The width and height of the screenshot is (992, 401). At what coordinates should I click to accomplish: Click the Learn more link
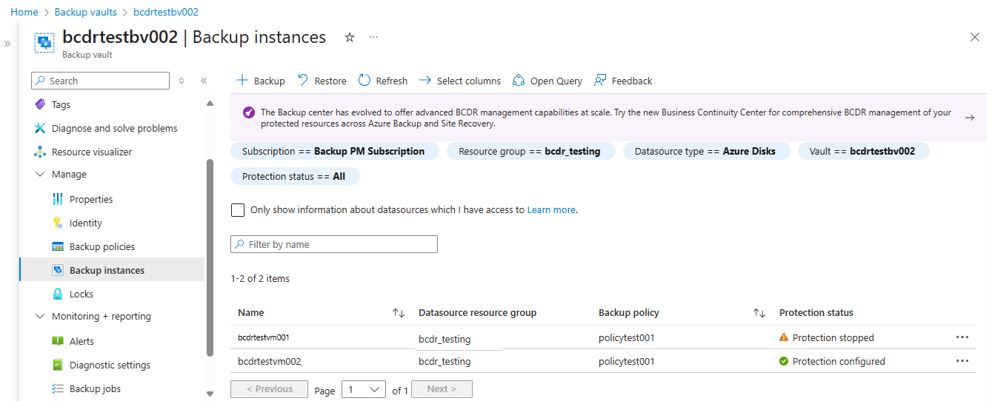click(x=551, y=210)
